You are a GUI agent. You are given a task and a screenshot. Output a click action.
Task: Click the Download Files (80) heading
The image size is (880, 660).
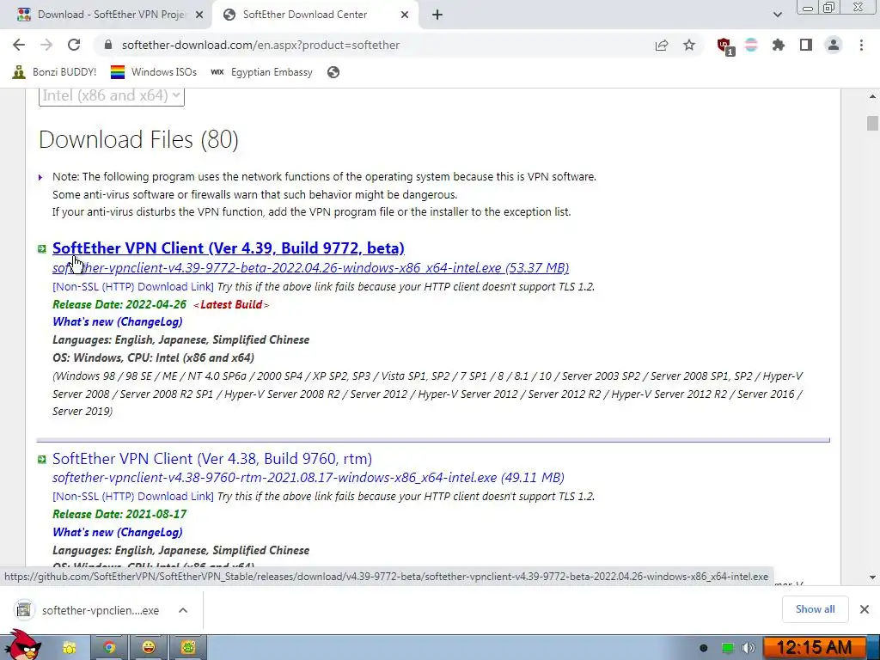point(138,139)
